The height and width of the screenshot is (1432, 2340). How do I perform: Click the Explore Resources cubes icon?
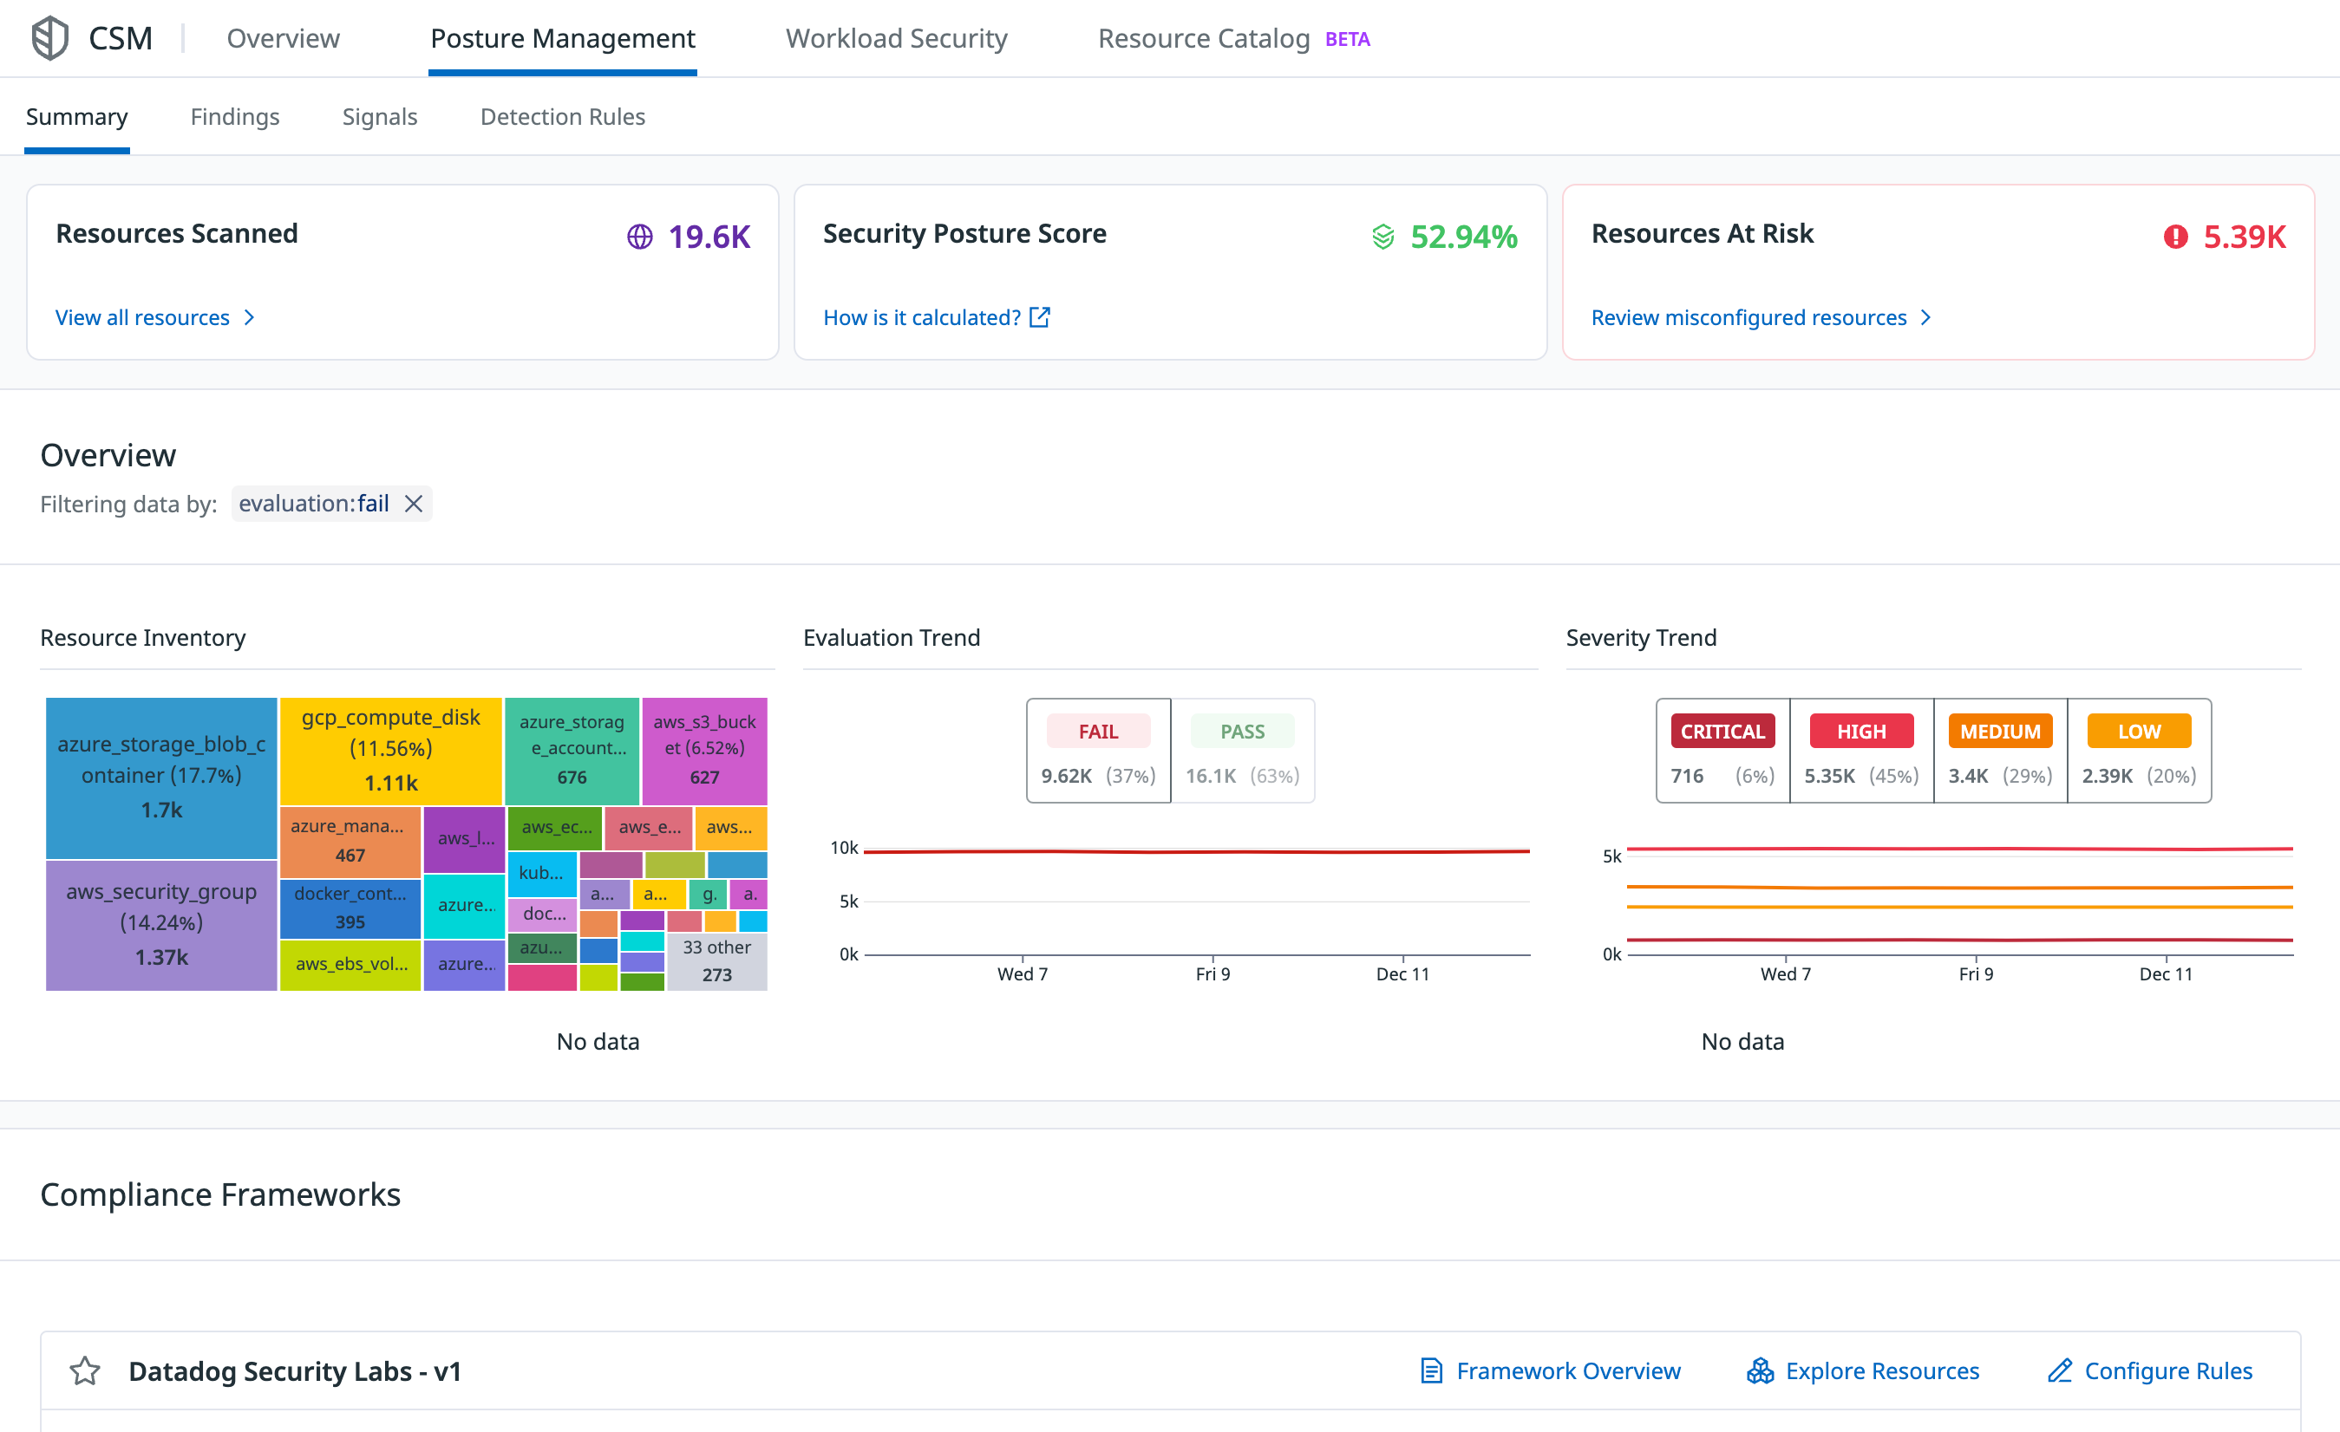point(1760,1370)
